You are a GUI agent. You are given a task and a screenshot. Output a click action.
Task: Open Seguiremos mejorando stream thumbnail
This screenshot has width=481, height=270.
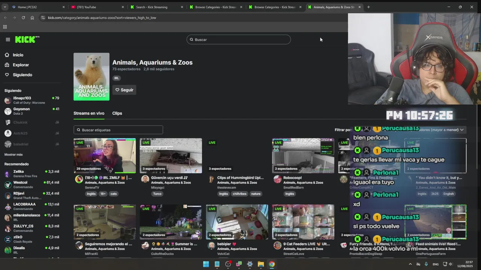104,222
